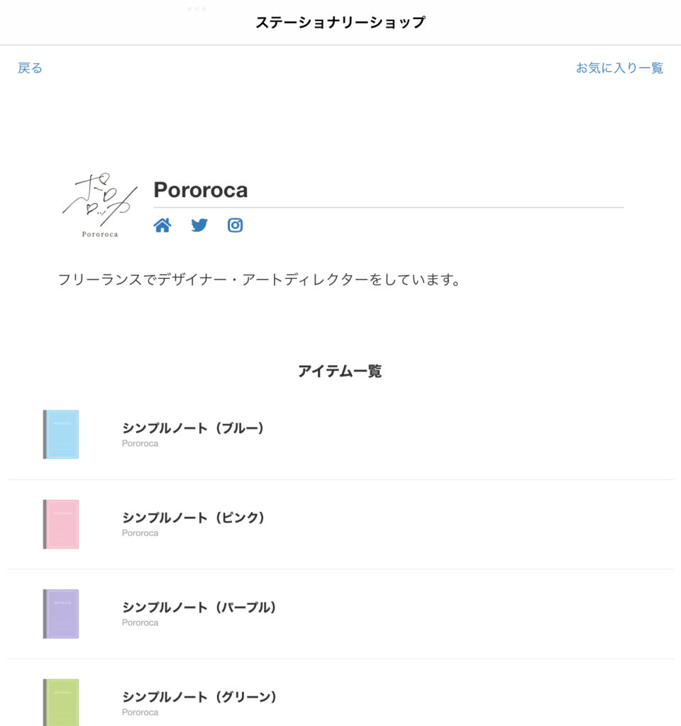
Task: Select the blue notebook thumbnail
Action: 61,434
